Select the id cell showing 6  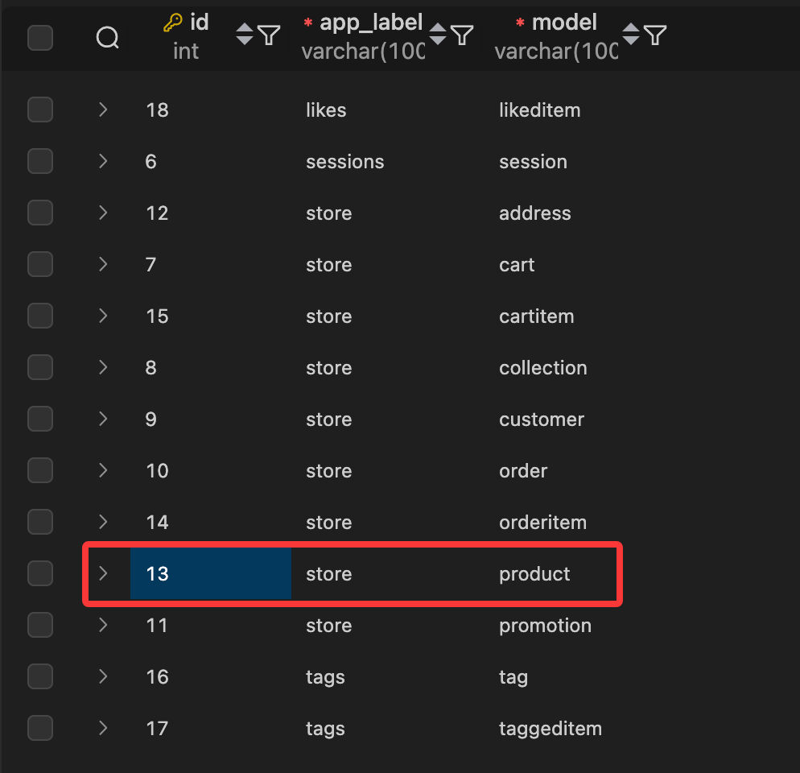(x=151, y=162)
